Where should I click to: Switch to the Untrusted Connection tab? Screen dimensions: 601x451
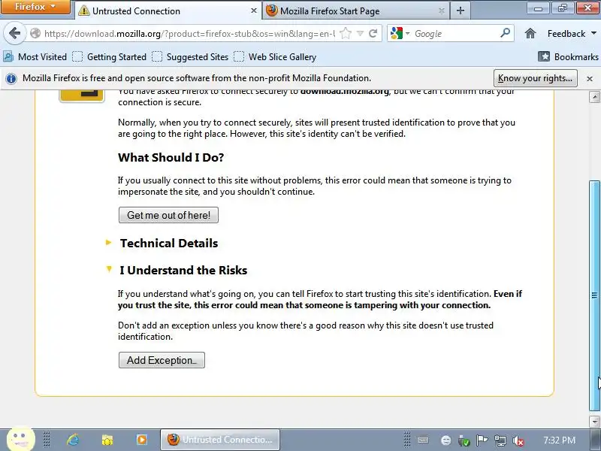tap(167, 11)
